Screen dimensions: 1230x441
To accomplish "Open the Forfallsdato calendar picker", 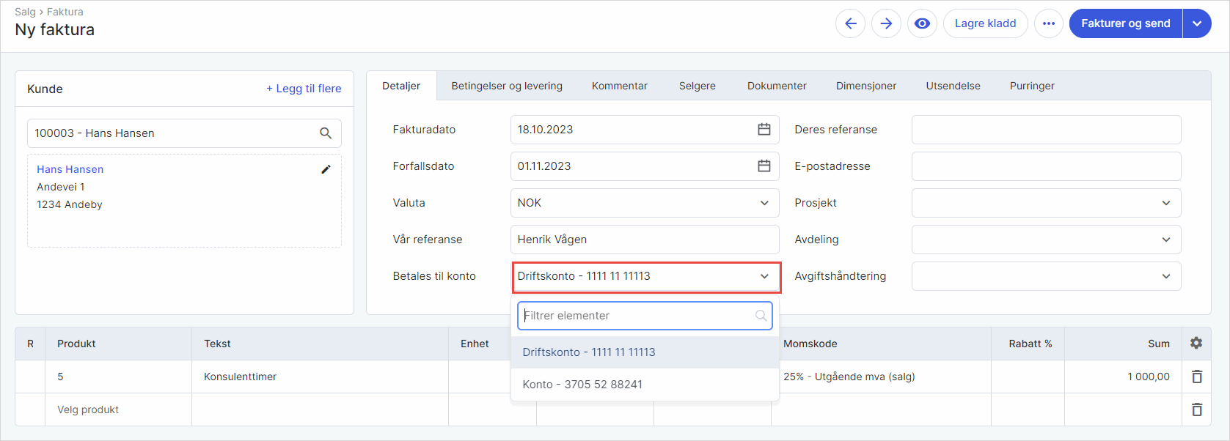I will coord(764,166).
